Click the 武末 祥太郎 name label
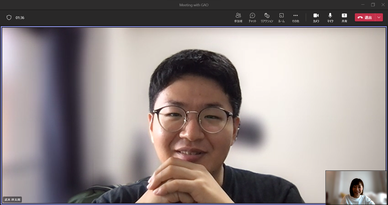 click(x=12, y=200)
